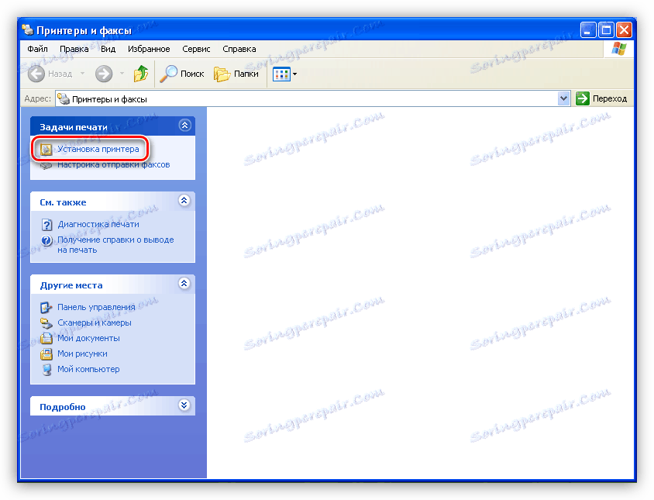Screen dimensions: 654x500
Task: Open the Views dropdown arrow
Action: coord(294,74)
